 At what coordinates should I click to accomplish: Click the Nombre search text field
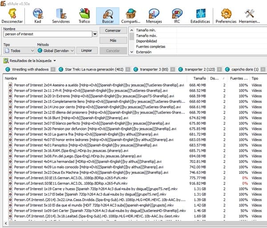(48, 34)
